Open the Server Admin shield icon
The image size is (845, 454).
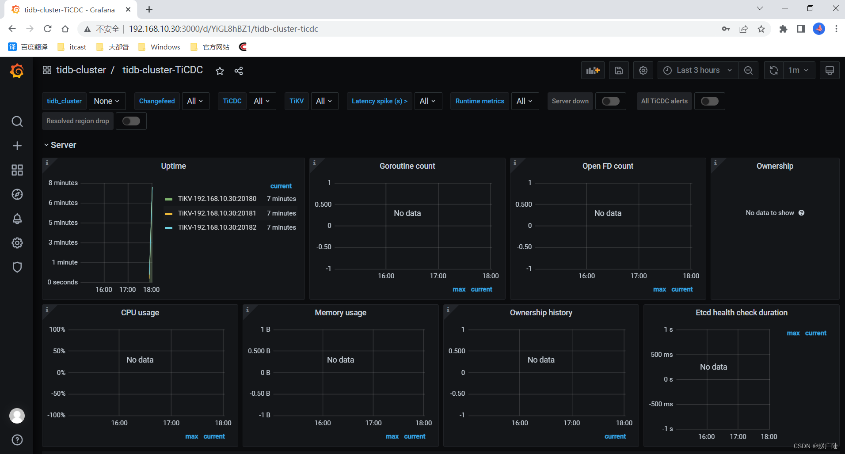pos(17,267)
